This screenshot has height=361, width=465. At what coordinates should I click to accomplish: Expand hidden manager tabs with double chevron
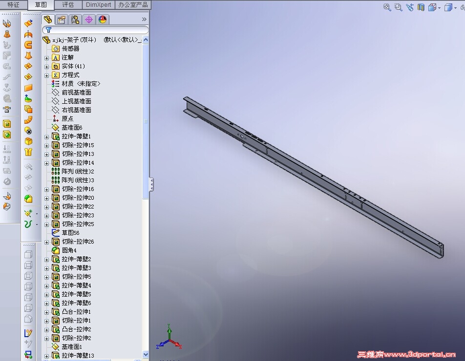point(144,19)
